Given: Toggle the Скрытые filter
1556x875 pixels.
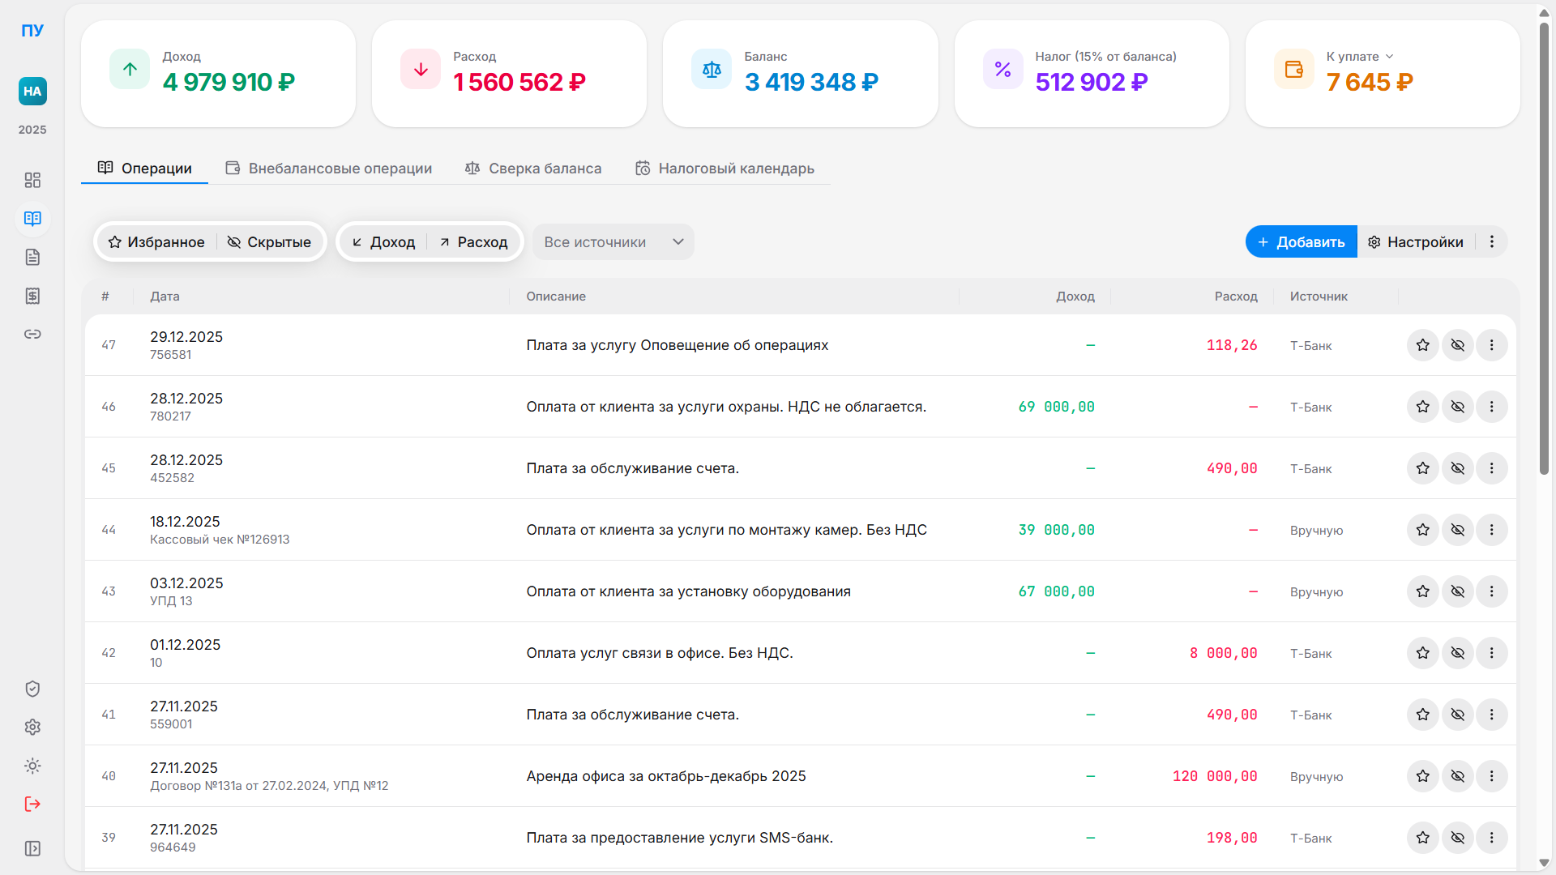Looking at the screenshot, I should [x=268, y=242].
